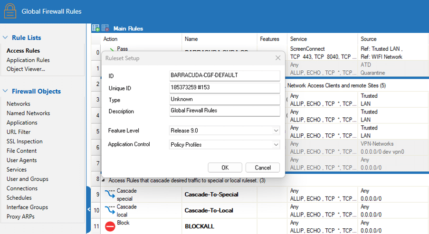429x234 pixels.
Task: Collapse the Firewall Objects section
Action: pos(5,91)
